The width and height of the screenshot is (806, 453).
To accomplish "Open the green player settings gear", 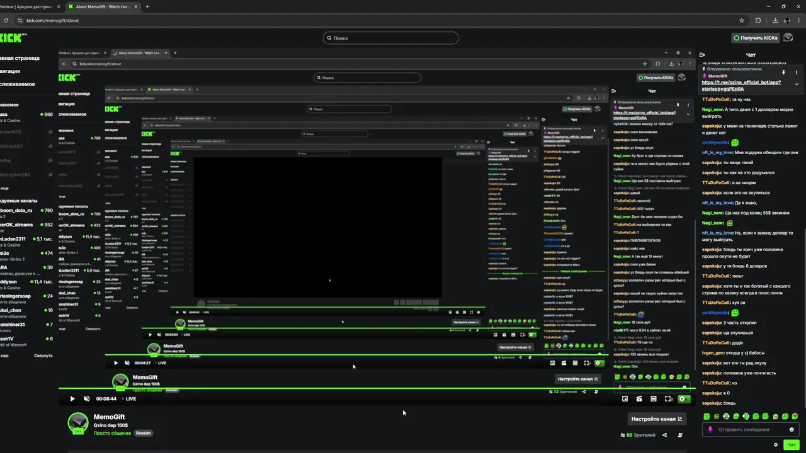I will coord(683,398).
